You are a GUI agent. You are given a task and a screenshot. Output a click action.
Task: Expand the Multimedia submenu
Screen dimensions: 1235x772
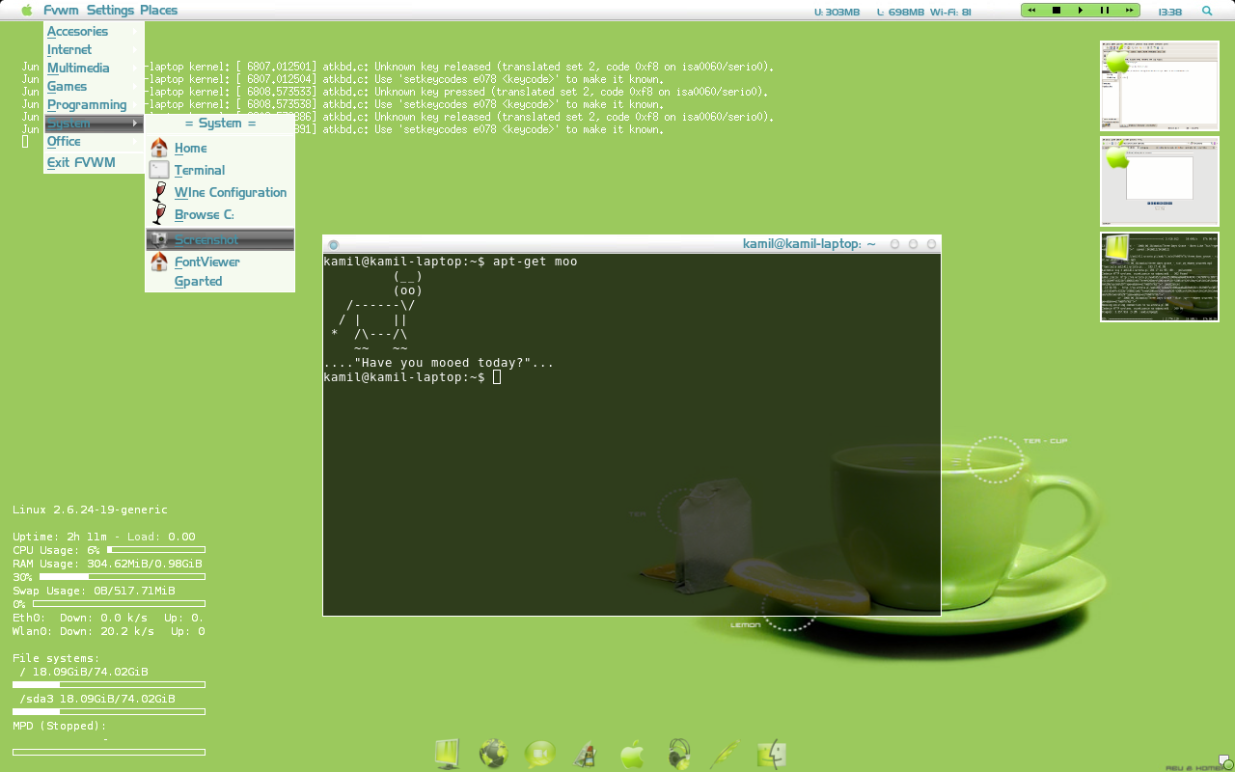(94, 68)
